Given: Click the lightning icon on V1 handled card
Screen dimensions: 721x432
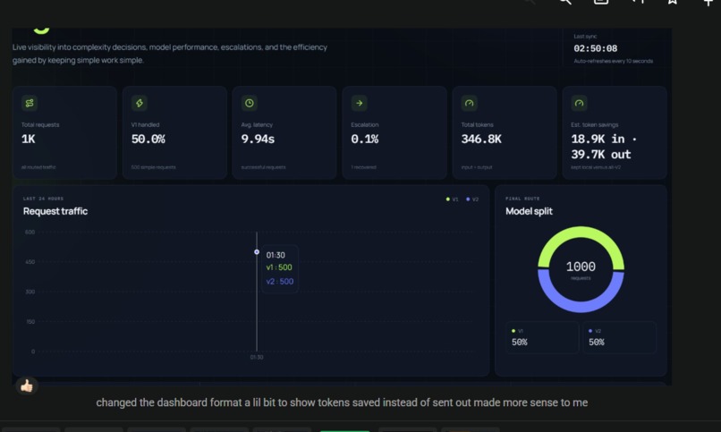Looking at the screenshot, I should pyautogui.click(x=140, y=103).
